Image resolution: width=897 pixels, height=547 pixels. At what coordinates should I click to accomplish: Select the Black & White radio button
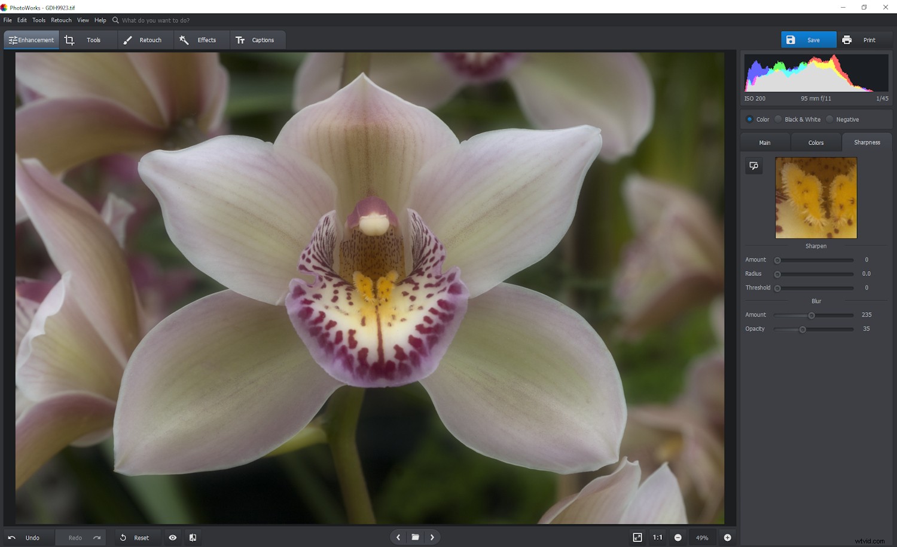[778, 119]
